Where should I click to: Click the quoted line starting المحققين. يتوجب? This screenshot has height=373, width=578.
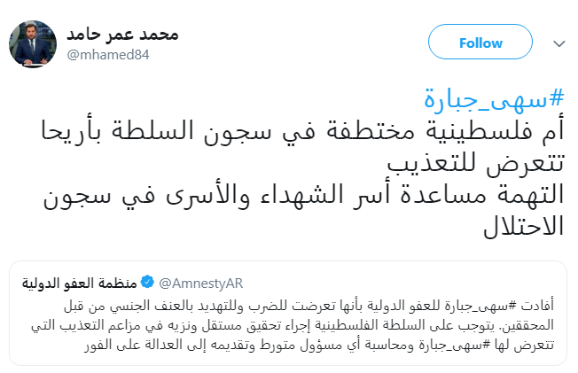pos(302,326)
